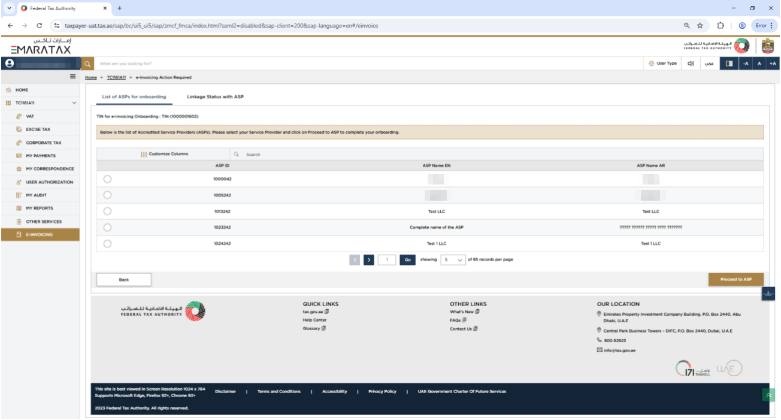Screen dimensions: 781x420
Task: Click the Back button
Action: click(124, 279)
